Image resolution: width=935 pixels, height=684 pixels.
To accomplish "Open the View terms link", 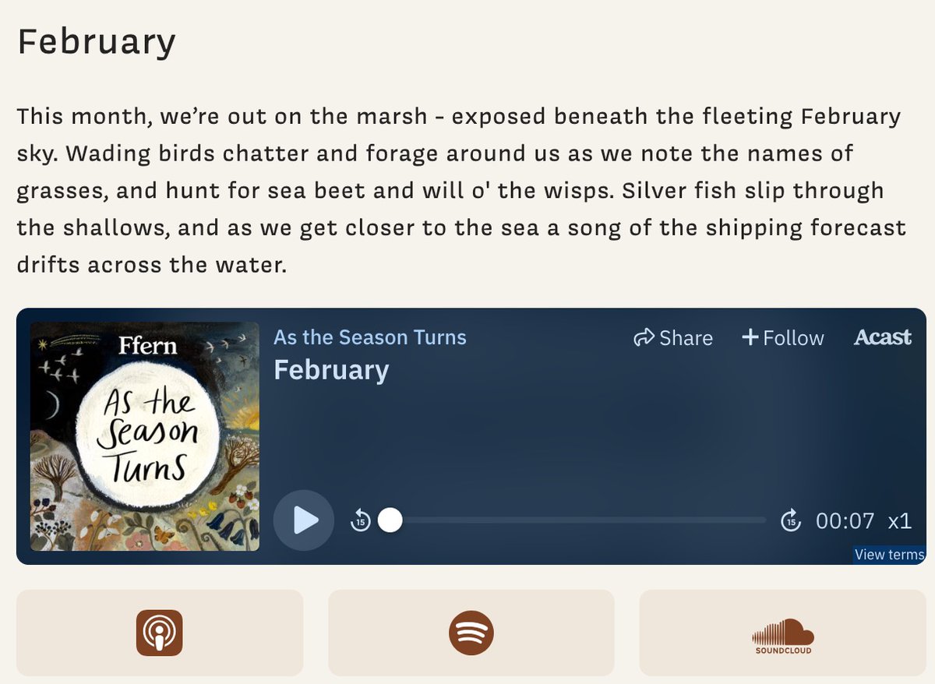I will (x=890, y=555).
